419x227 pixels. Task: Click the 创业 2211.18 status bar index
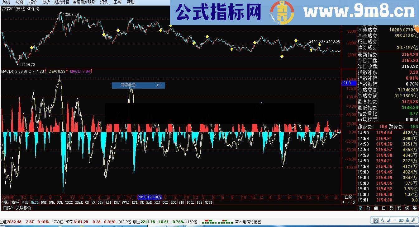point(143,222)
